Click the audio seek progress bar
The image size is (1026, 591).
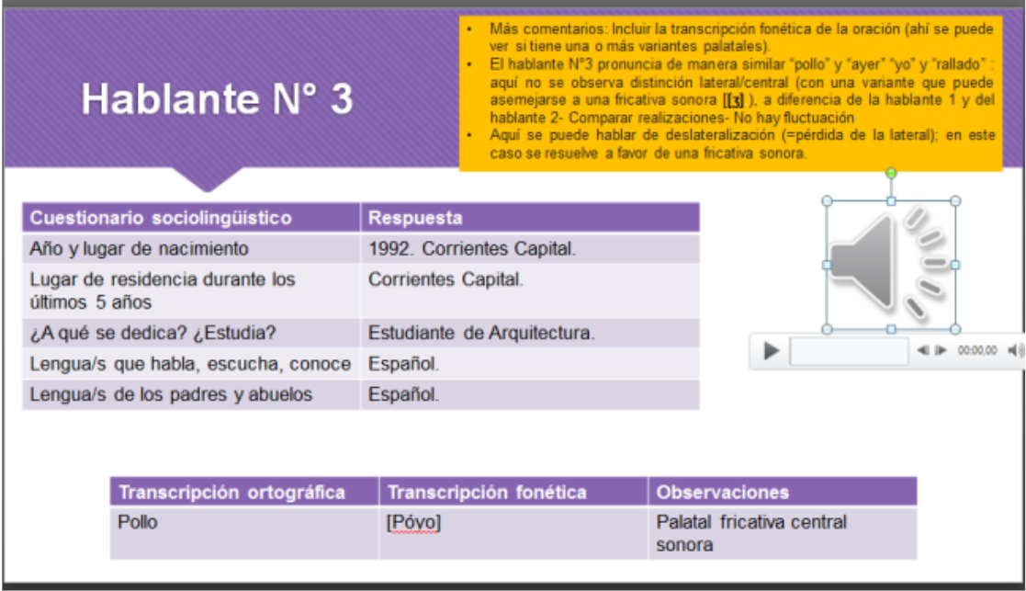848,350
